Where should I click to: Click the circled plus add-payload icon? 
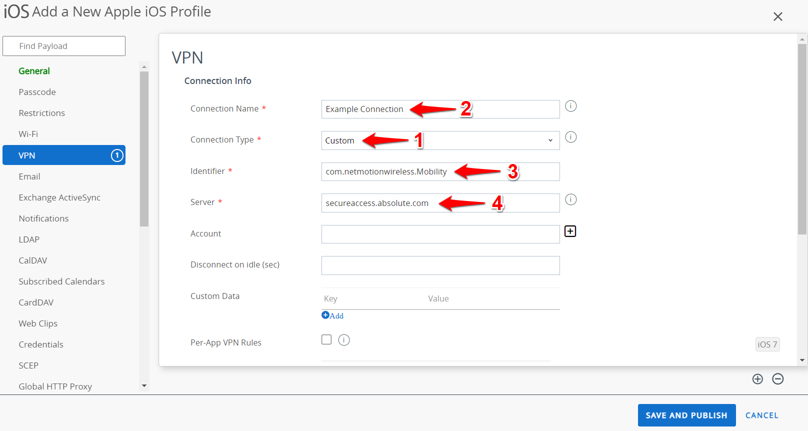point(757,379)
